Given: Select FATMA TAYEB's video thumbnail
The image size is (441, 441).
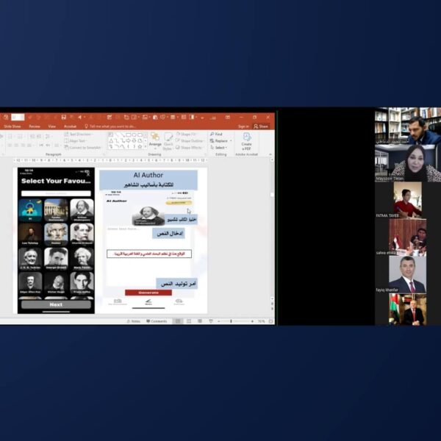Looking at the screenshot, I should click(407, 200).
